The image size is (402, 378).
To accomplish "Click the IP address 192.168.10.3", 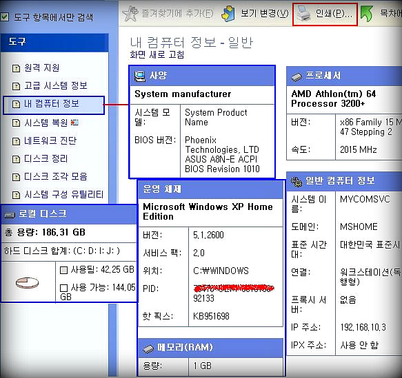I will click(363, 327).
